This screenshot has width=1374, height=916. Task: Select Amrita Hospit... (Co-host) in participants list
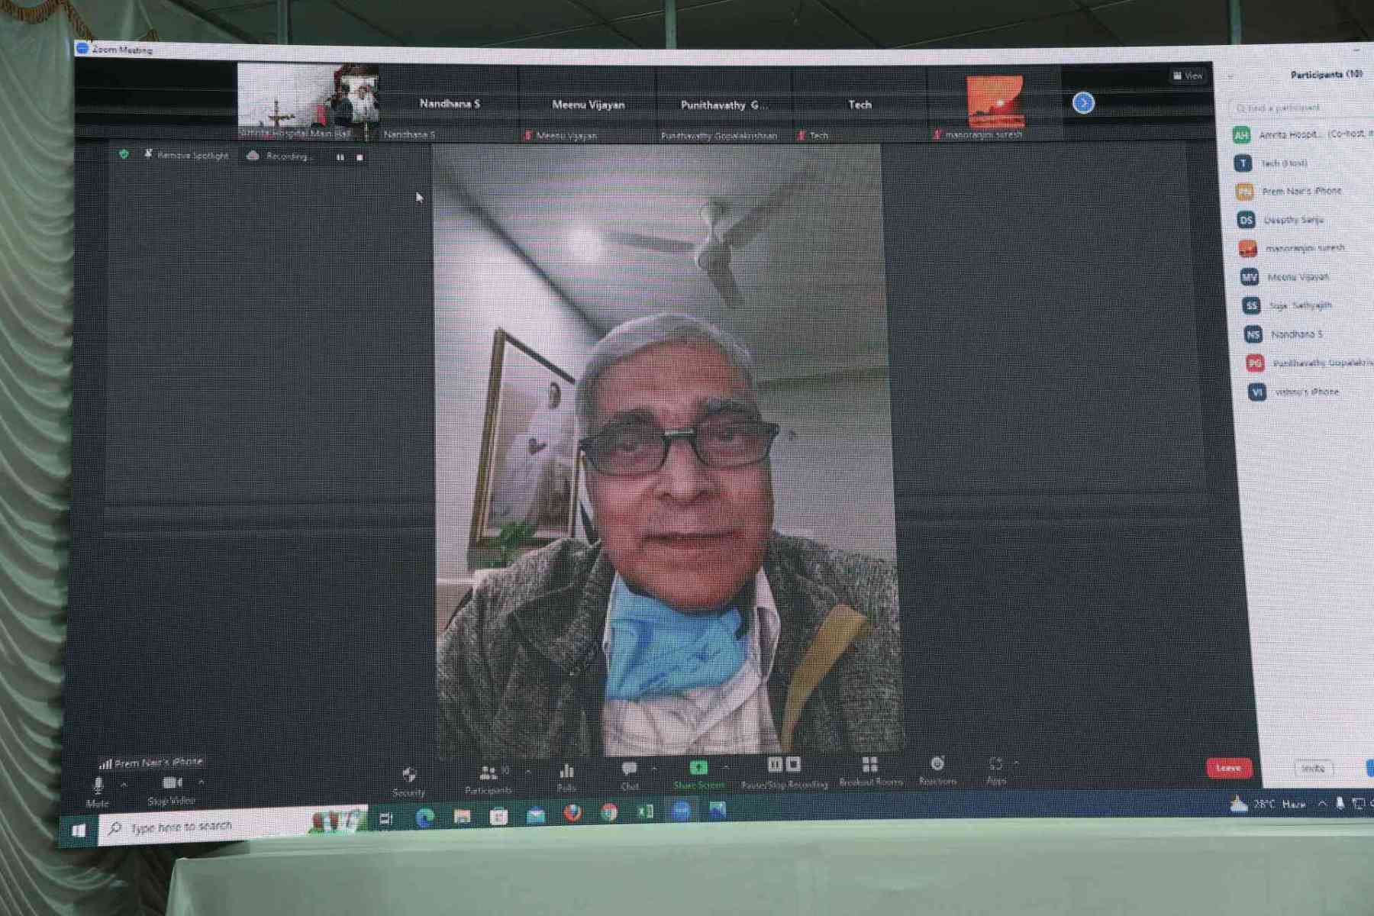pyautogui.click(x=1302, y=135)
